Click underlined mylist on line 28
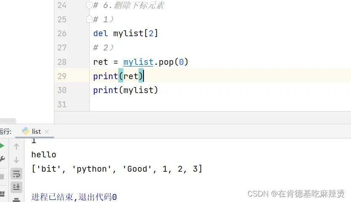The width and height of the screenshot is (351, 202). point(138,62)
